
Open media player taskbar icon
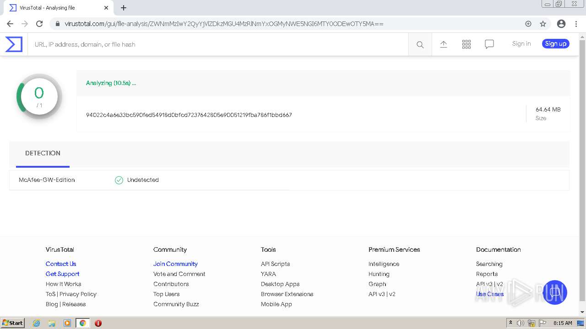(67, 323)
